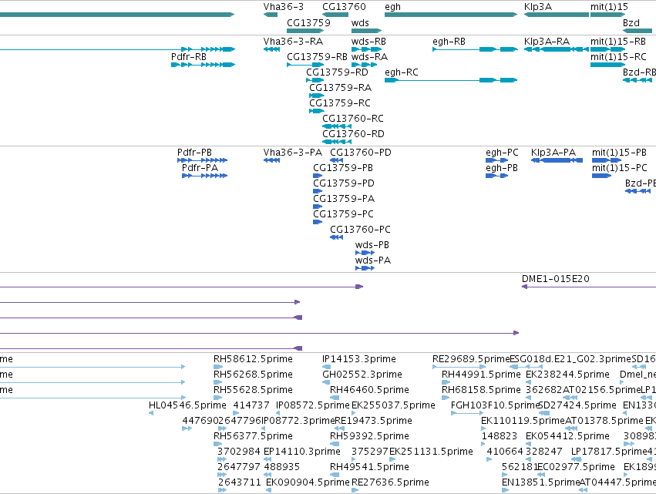Select the mit(1)15-RB transcript
Screen dimensions: 656x494
[x=608, y=49]
